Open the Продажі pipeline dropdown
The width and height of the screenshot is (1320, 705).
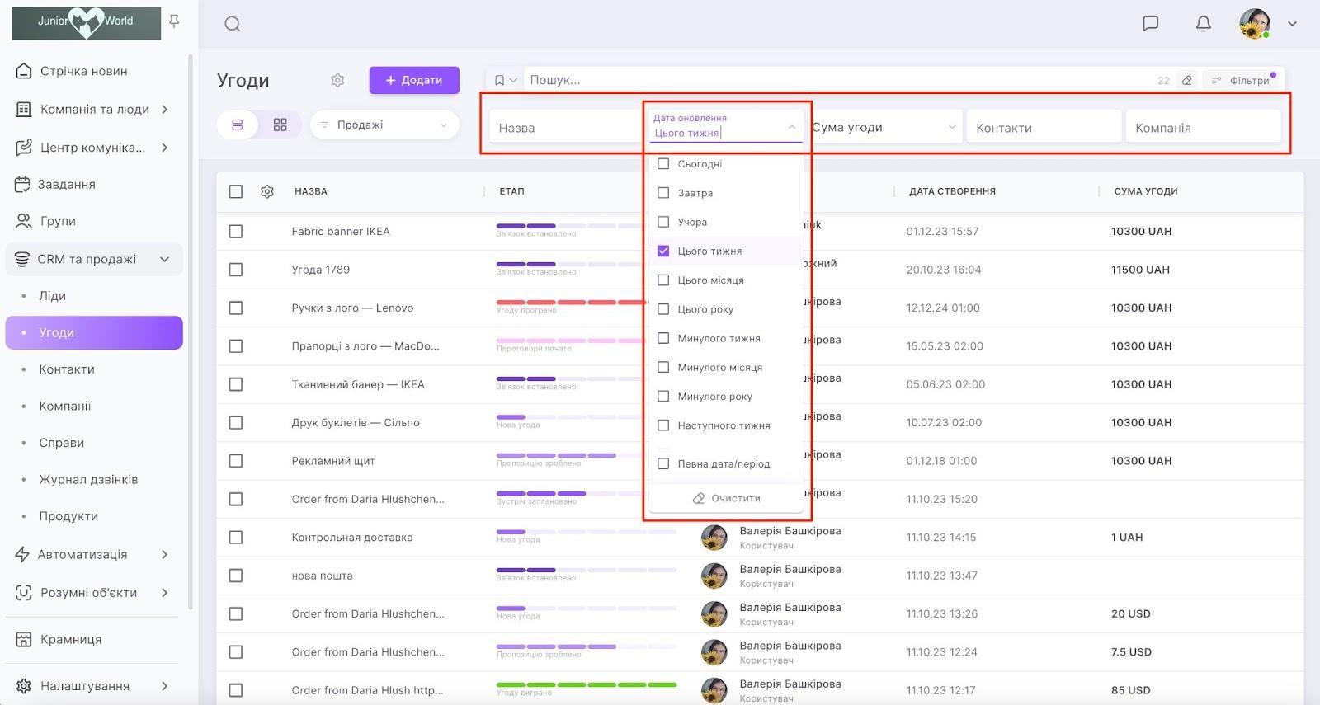(384, 125)
